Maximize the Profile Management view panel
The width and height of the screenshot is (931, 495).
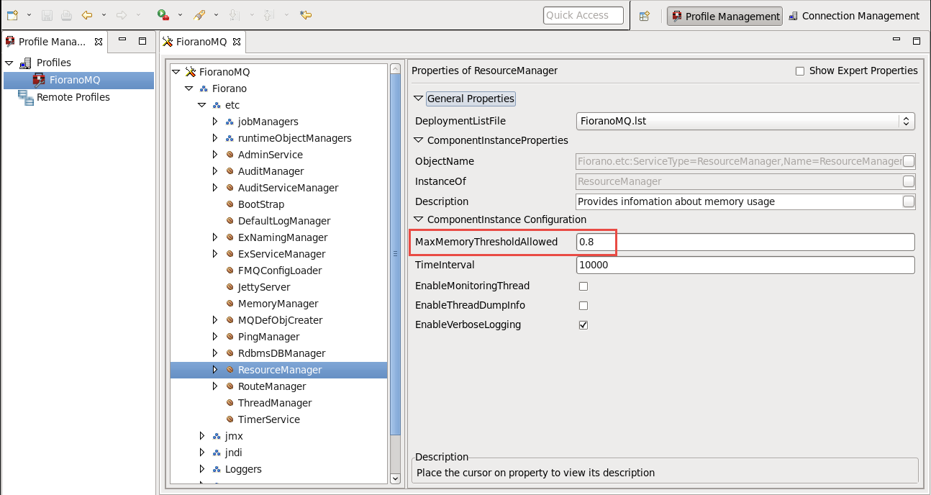pyautogui.click(x=142, y=41)
